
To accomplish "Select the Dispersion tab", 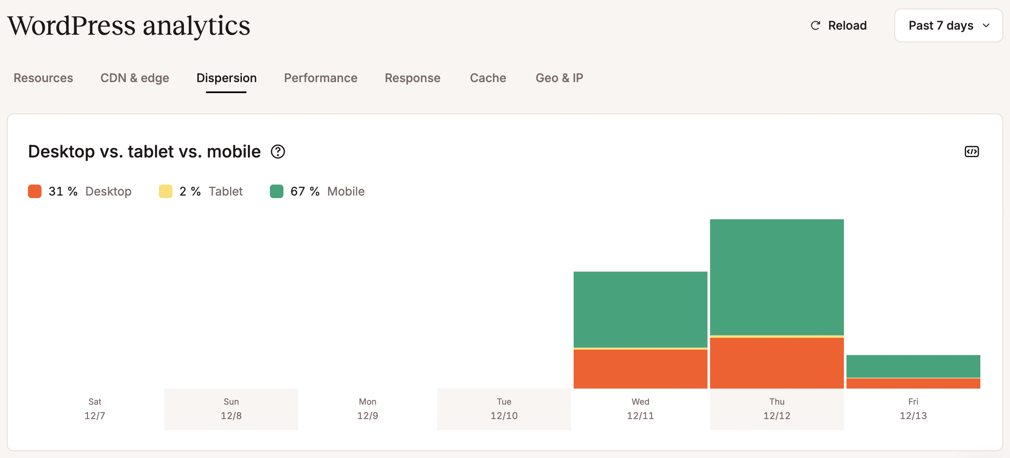I will click(x=226, y=78).
